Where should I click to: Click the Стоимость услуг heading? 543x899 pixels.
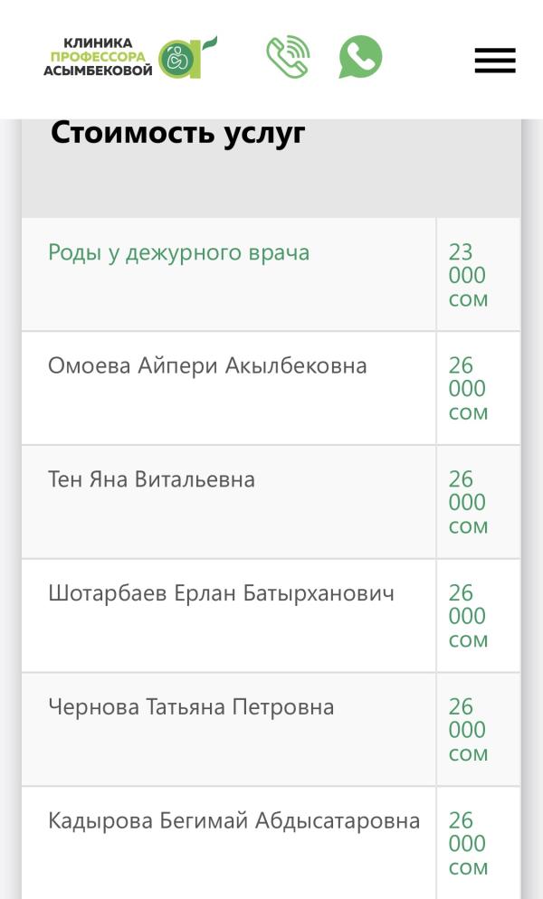click(177, 134)
